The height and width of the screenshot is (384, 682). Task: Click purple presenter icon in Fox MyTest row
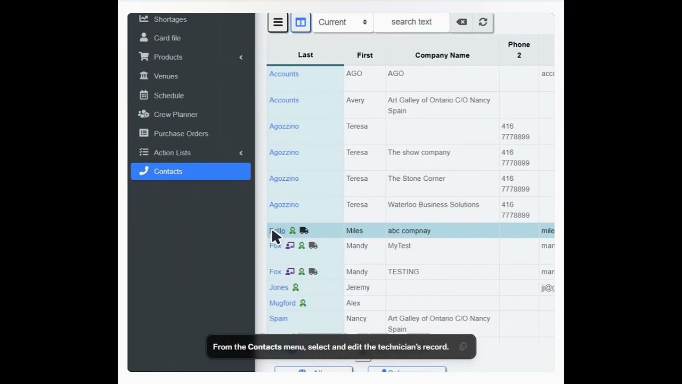pos(290,246)
